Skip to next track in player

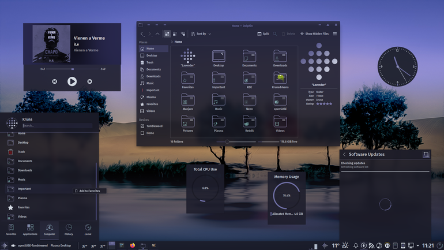click(89, 81)
